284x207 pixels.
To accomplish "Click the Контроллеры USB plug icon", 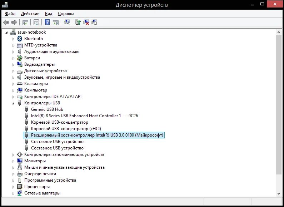I will click(x=20, y=103).
